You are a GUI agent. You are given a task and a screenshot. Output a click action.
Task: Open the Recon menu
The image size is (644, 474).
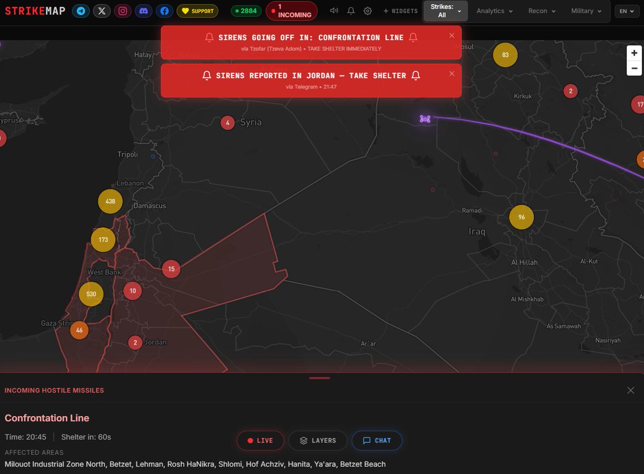point(541,11)
